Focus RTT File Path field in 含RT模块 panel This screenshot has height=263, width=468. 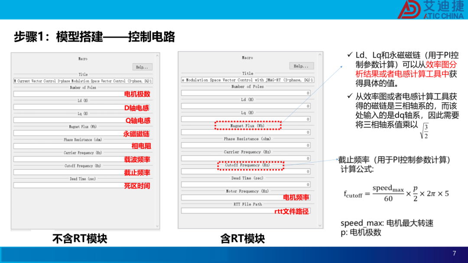click(246, 211)
